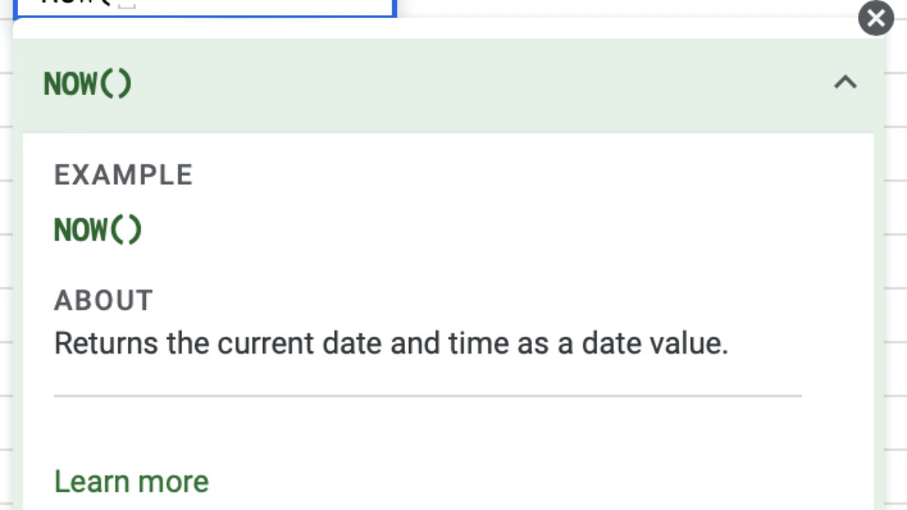Click the ABOUT section heading
Image resolution: width=907 pixels, height=510 pixels.
point(104,300)
